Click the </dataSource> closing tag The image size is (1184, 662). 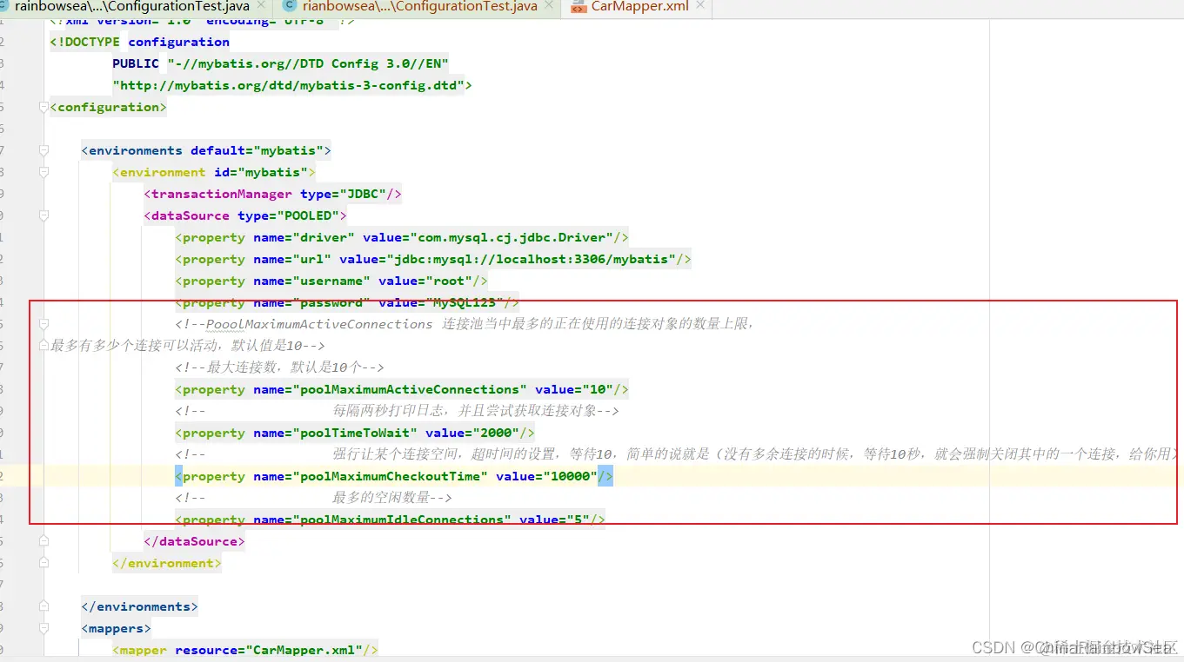194,541
